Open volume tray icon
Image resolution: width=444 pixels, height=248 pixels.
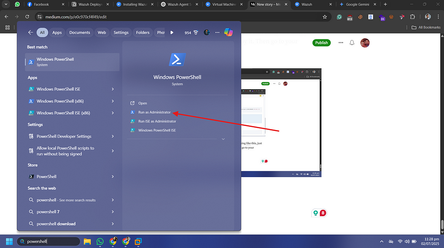coord(407,241)
